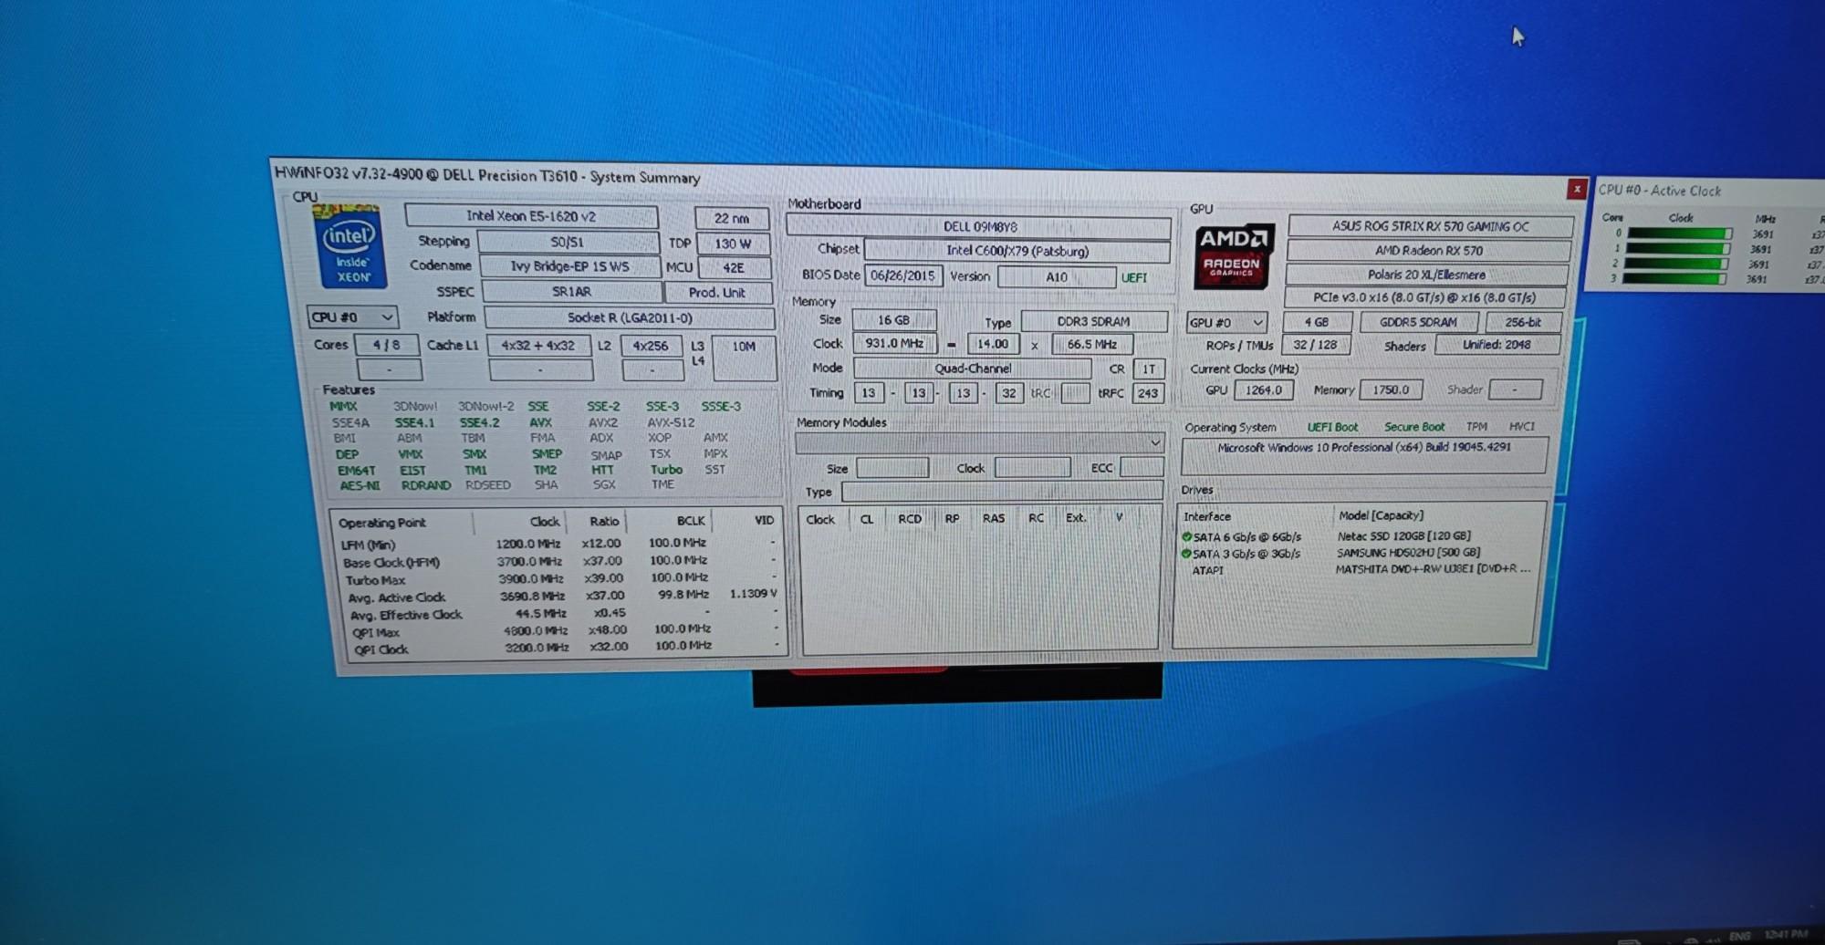
Task: Click Core 3 clock bar in CPU #0 Active Clock window
Action: coord(1677,279)
